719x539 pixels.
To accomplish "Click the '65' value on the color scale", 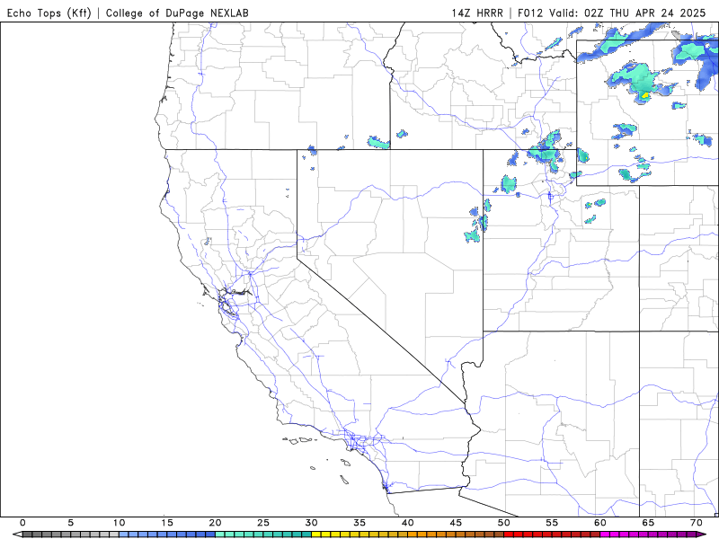I will point(648,523).
